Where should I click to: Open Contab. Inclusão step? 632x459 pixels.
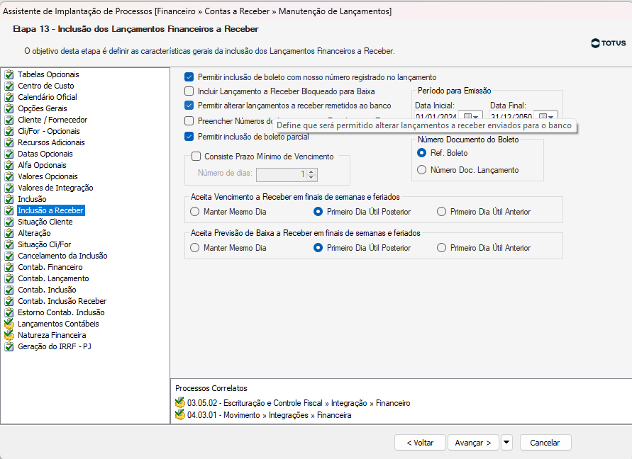coord(47,290)
